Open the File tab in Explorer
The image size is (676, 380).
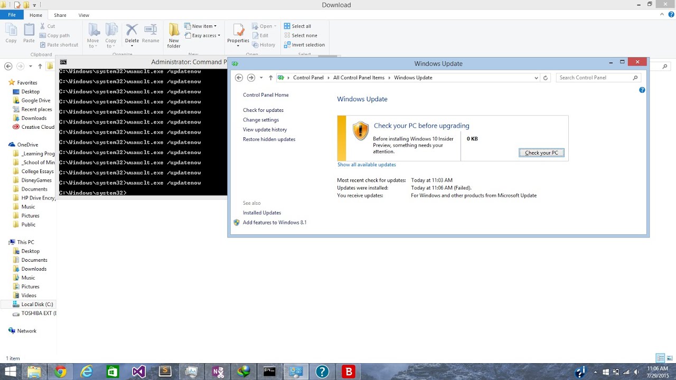pos(12,15)
